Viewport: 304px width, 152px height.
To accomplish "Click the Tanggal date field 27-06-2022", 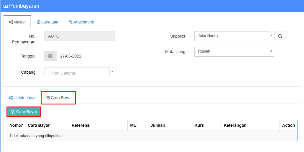I will click(91, 56).
